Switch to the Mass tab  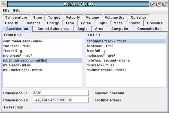118,23
